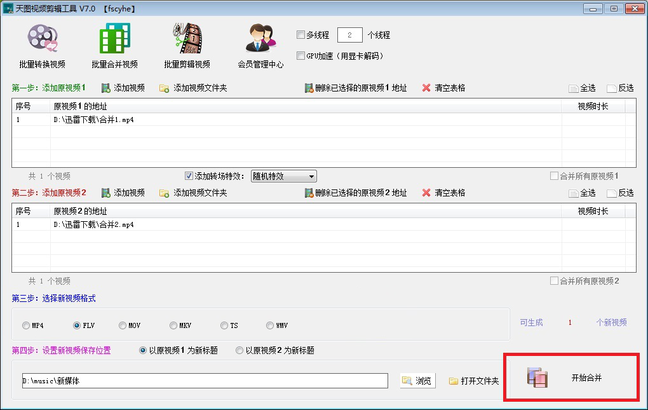Expand the 随机特效 transition dropdown
Viewport: 648px width, 410px height.
(283, 177)
